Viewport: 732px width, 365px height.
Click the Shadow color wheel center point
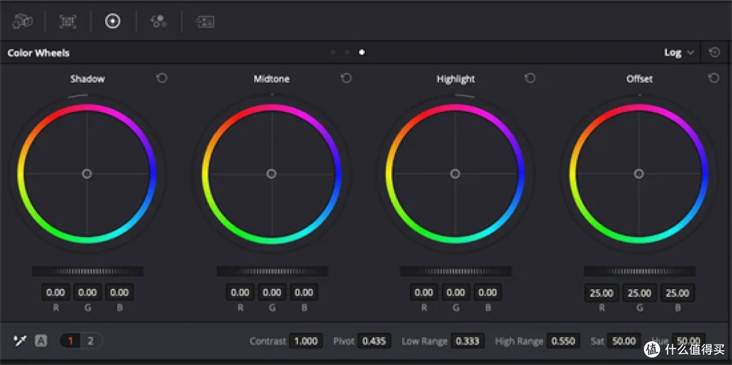(x=87, y=174)
